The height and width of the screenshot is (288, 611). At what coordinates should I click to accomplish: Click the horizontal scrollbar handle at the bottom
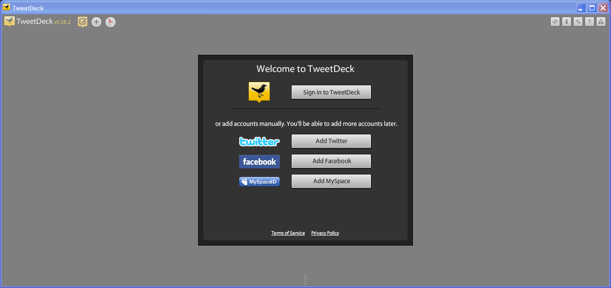(x=305, y=279)
